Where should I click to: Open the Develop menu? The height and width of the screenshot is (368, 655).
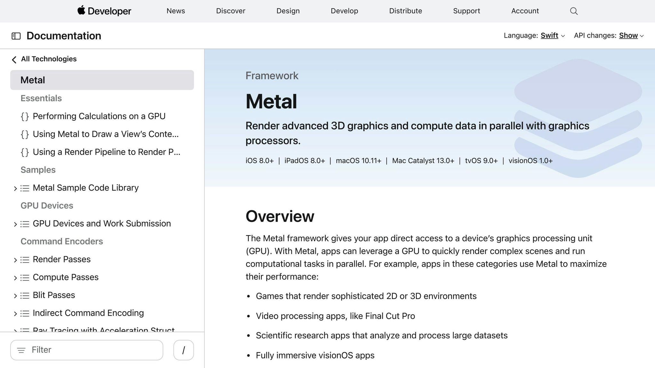tap(344, 11)
